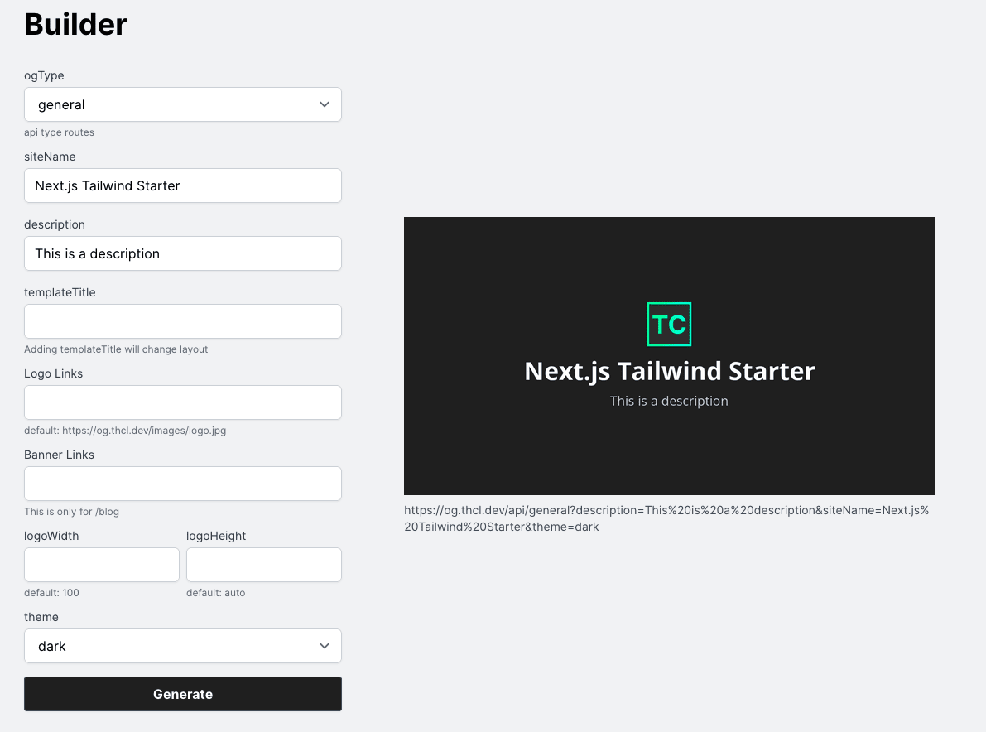The image size is (986, 732).
Task: Click the Banner Links label
Action: tap(59, 455)
